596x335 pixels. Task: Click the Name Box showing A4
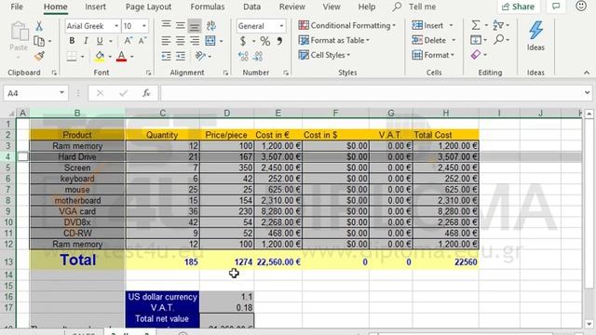coord(35,93)
